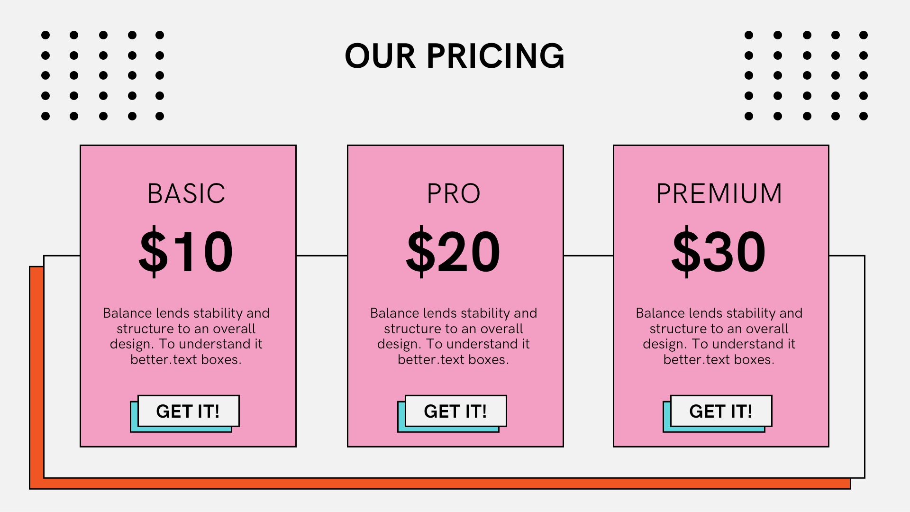The width and height of the screenshot is (910, 512).
Task: Click the $10 price text
Action: tap(186, 251)
